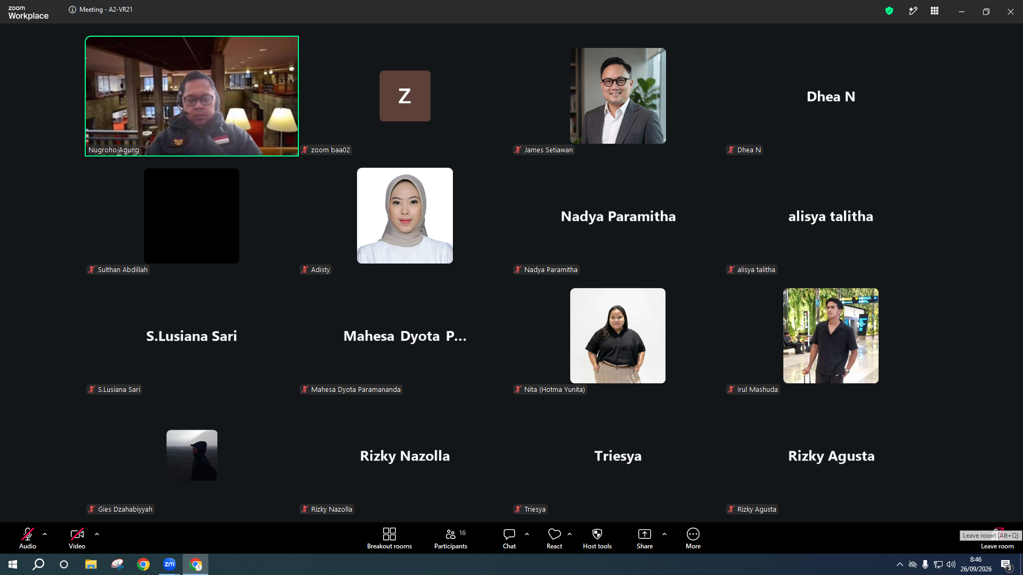1023x575 pixels.
Task: Open the React emoji menu
Action: tap(554, 538)
